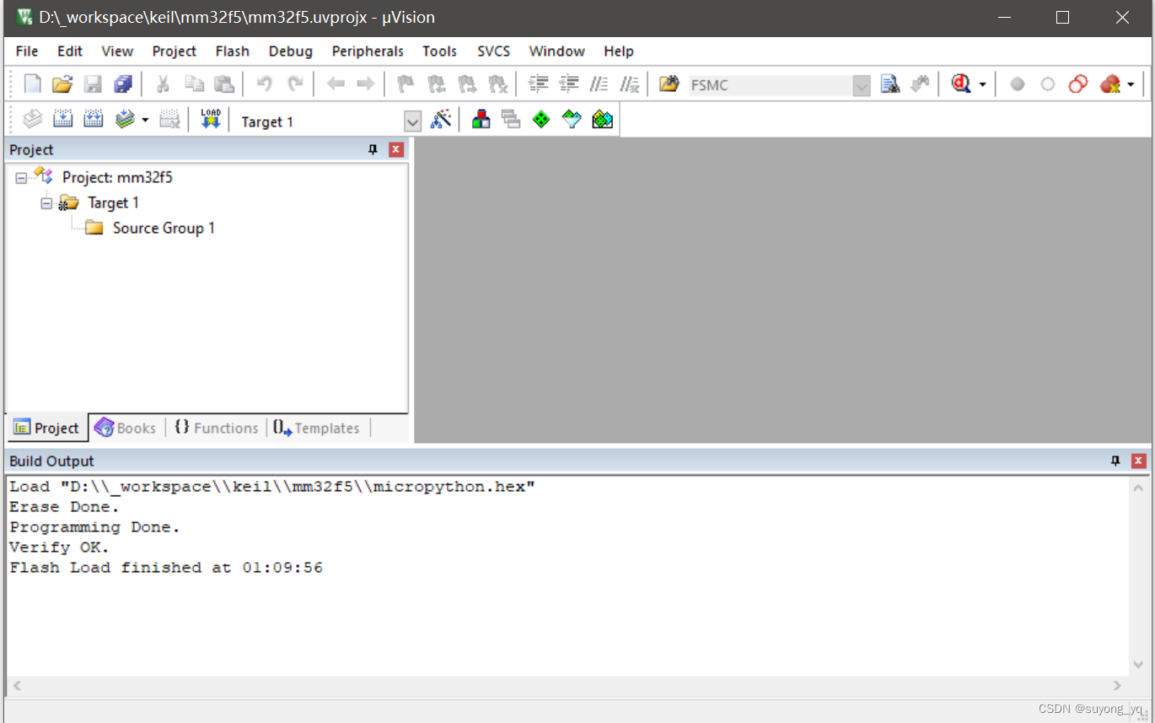Click the Manage Multi-Project Workspace icon
Image resolution: width=1155 pixels, height=723 pixels.
pyautogui.click(x=511, y=120)
